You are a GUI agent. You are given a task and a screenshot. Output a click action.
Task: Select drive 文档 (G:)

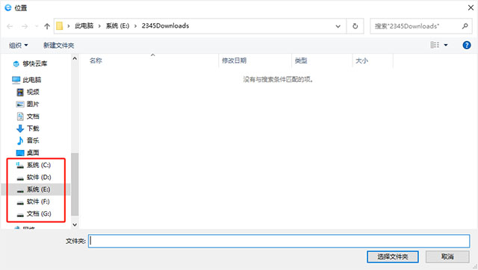34,213
